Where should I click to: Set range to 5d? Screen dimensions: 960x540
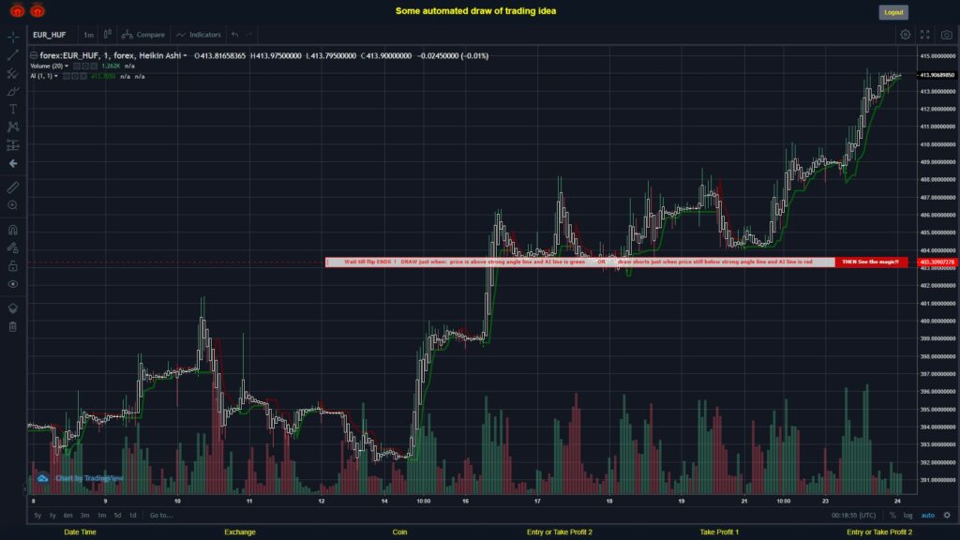(117, 516)
